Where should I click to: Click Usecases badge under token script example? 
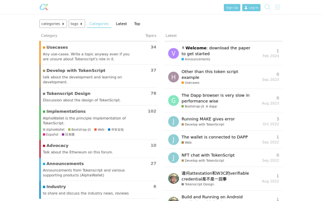(x=191, y=83)
